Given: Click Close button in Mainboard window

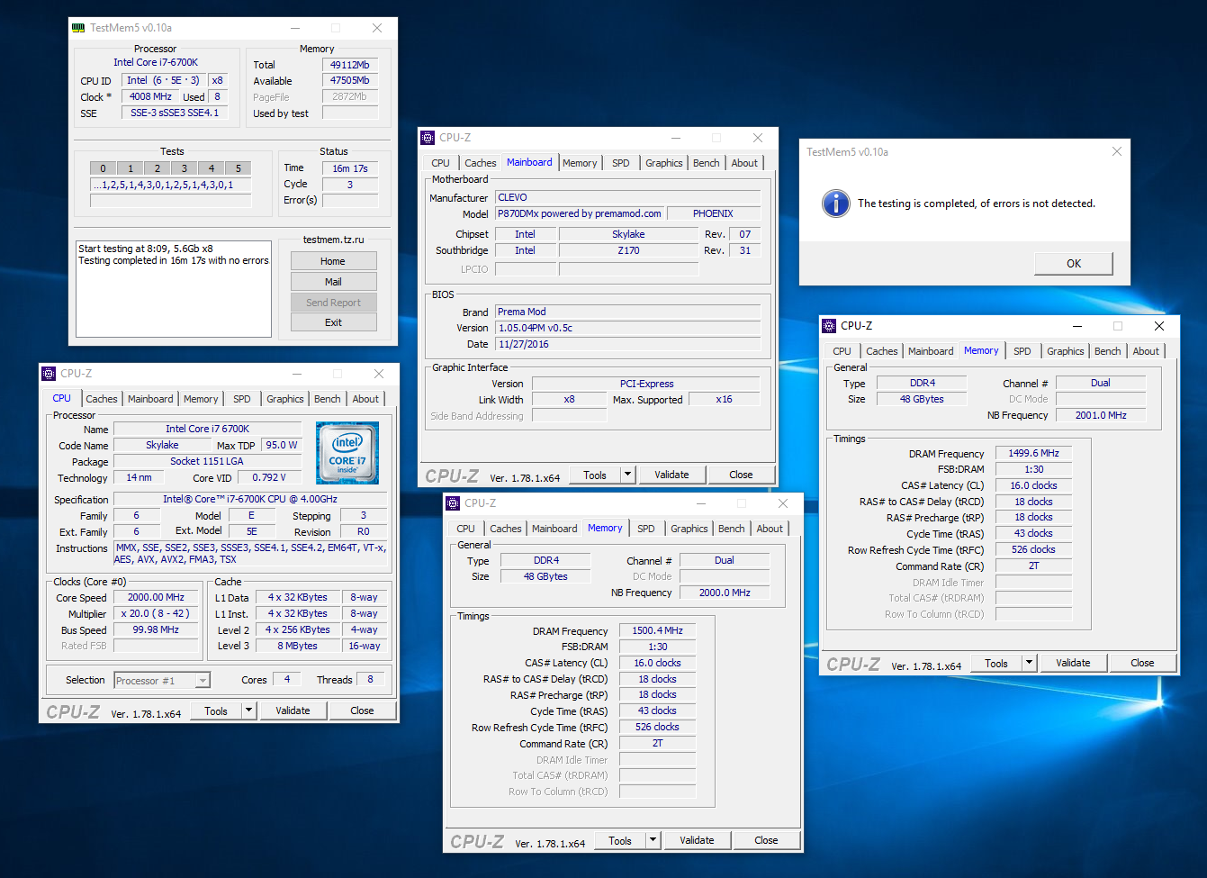Looking at the screenshot, I should [741, 475].
